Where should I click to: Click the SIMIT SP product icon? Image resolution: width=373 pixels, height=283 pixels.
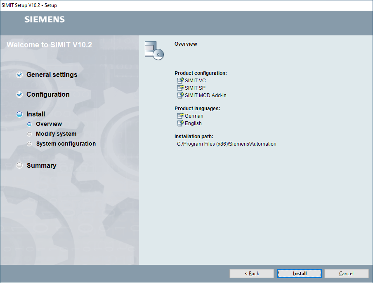(180, 88)
